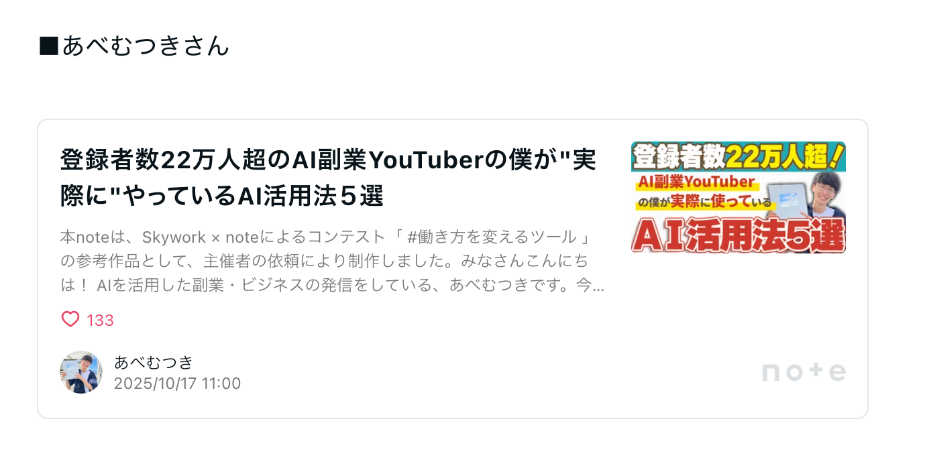This screenshot has height=468, width=927.
Task: Like the article with the heart icon
Action: [70, 320]
